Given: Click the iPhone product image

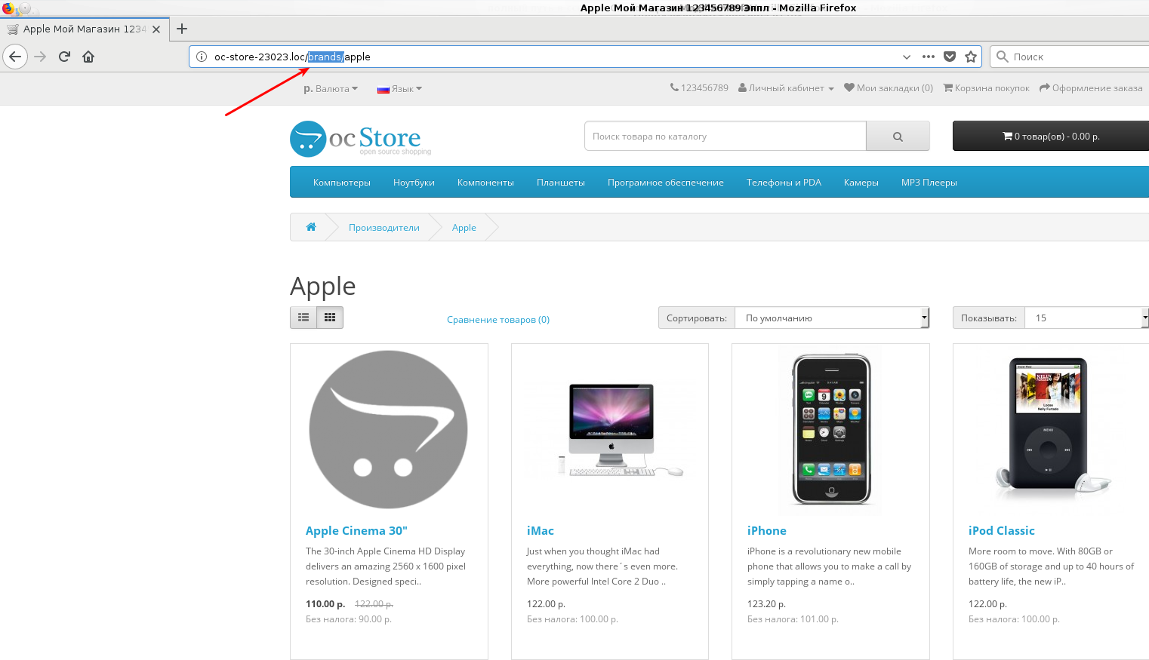Looking at the screenshot, I should tap(830, 429).
